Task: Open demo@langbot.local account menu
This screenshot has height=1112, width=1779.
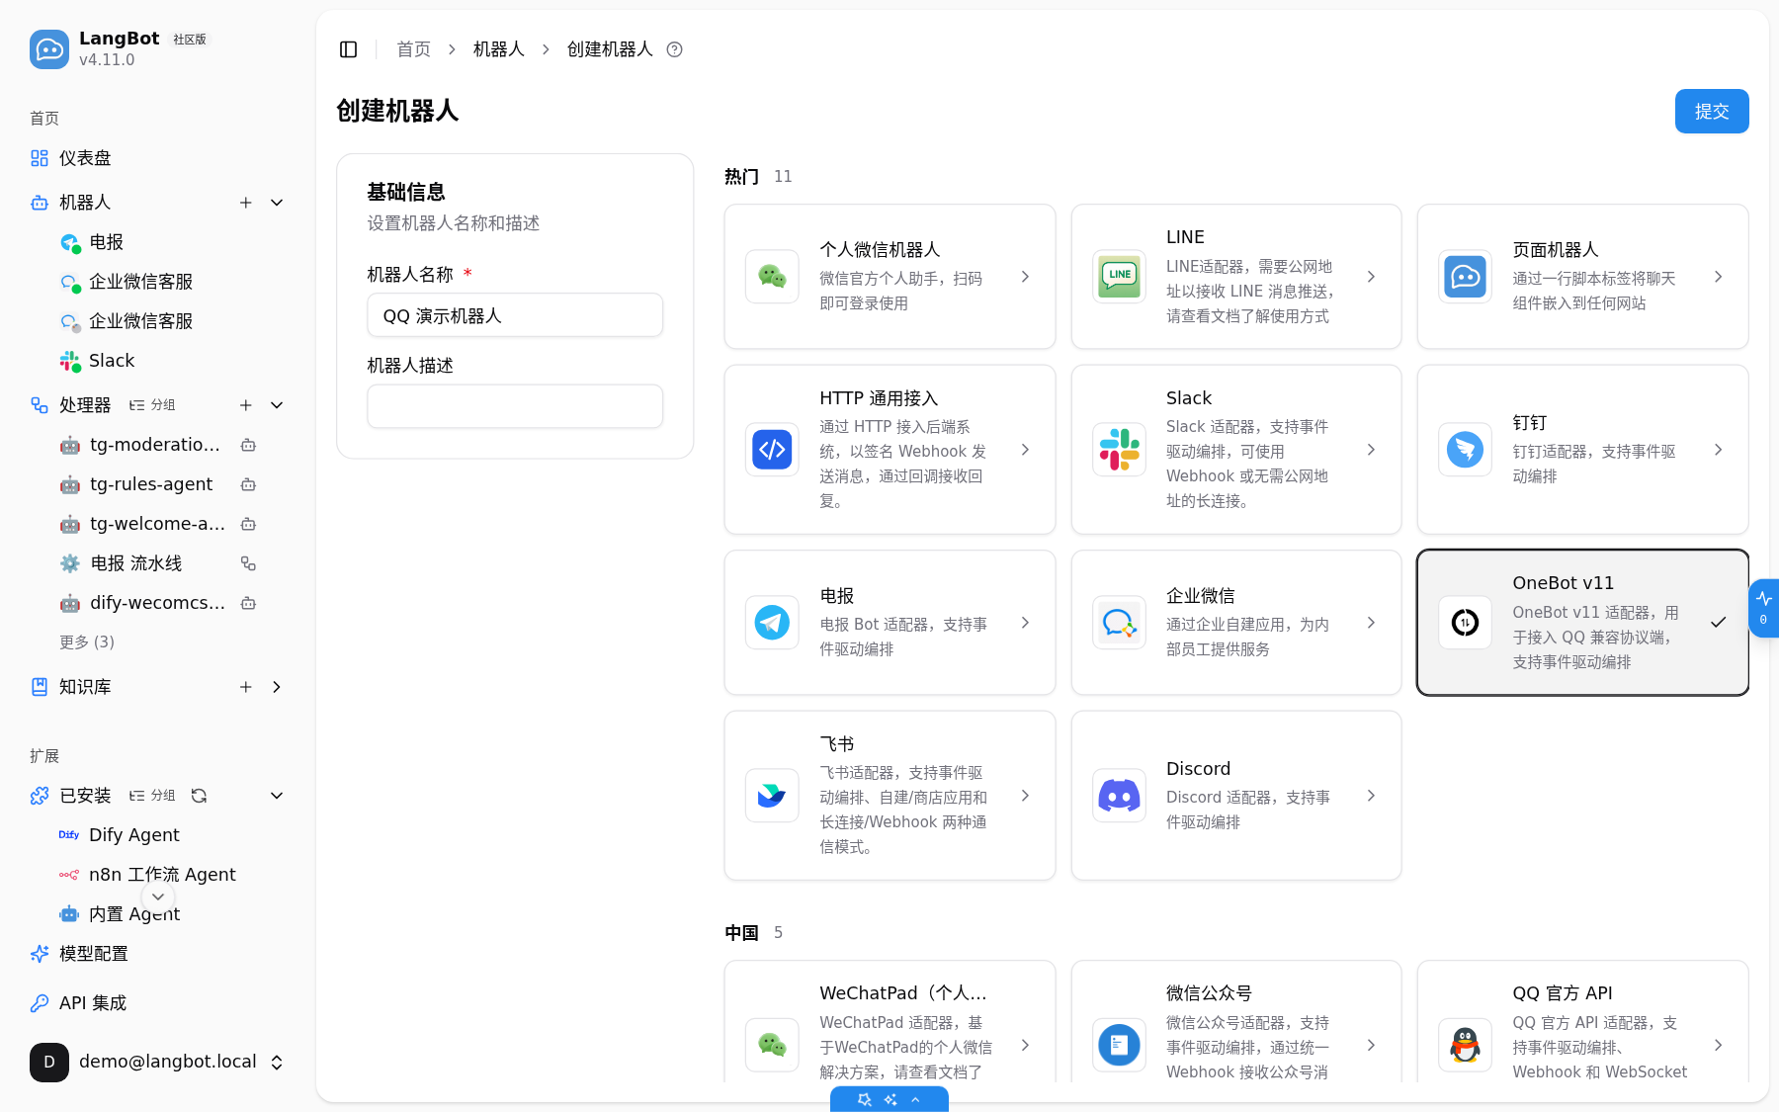Action: (158, 1063)
